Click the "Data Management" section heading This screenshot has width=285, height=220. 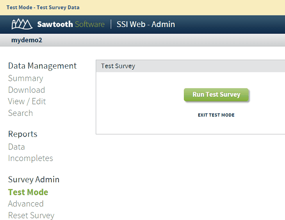[x=43, y=66]
